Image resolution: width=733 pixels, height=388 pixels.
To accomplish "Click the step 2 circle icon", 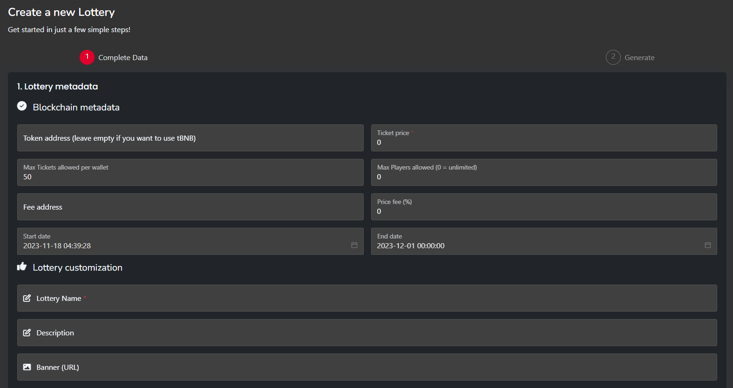I will [x=613, y=57].
